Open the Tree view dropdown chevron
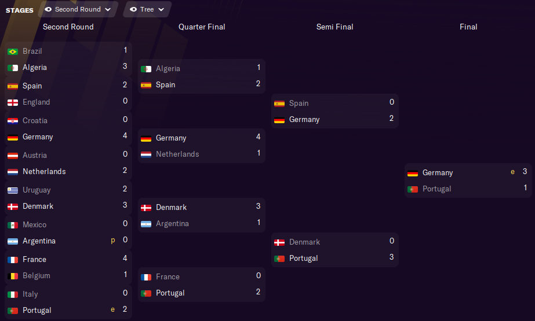The image size is (535, 321). pos(161,9)
